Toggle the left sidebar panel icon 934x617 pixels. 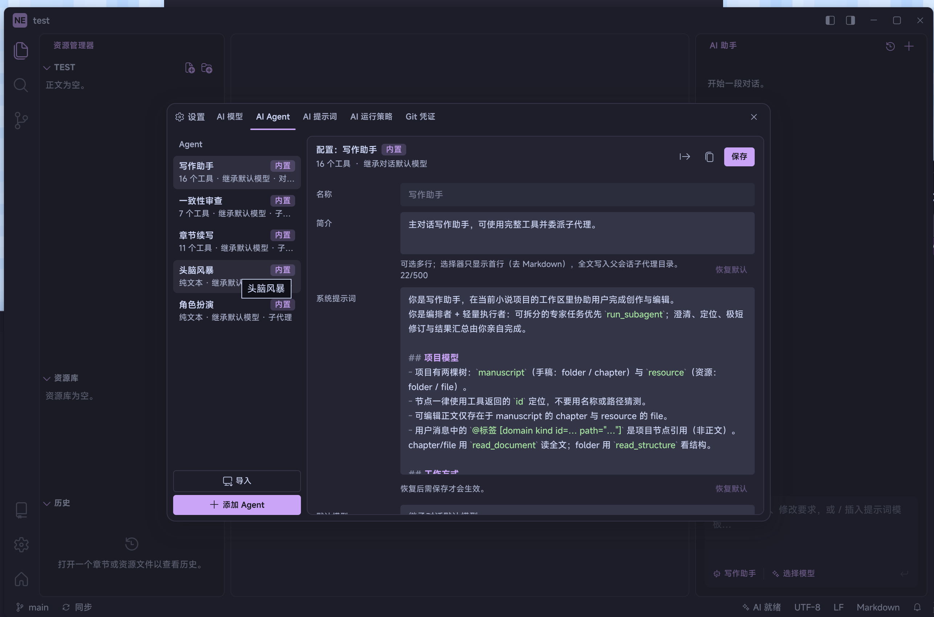[x=830, y=20]
